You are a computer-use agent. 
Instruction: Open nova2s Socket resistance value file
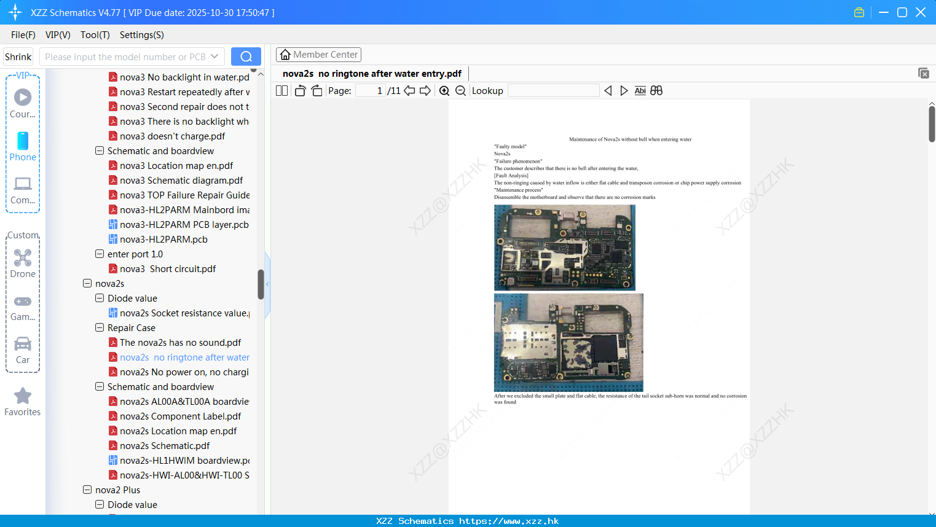tap(179, 313)
